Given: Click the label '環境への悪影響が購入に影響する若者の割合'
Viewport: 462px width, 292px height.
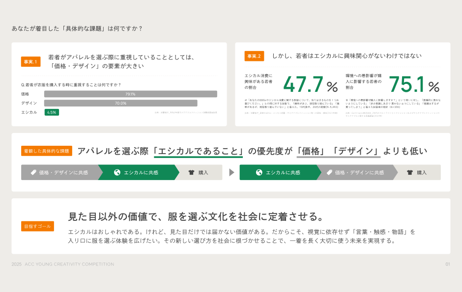Looking at the screenshot, I should pyautogui.click(x=364, y=81).
